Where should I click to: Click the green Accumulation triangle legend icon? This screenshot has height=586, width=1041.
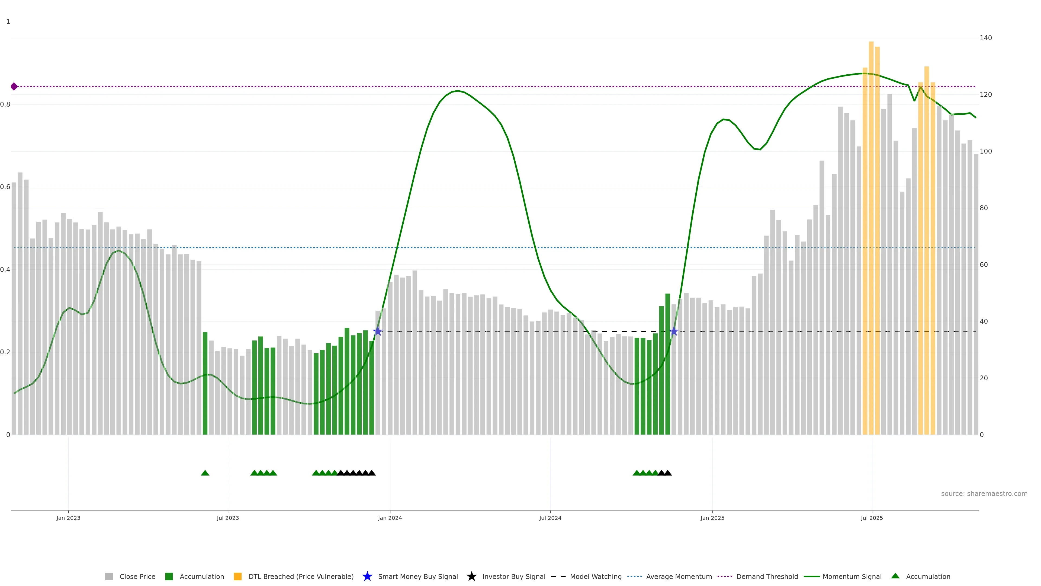click(x=895, y=576)
